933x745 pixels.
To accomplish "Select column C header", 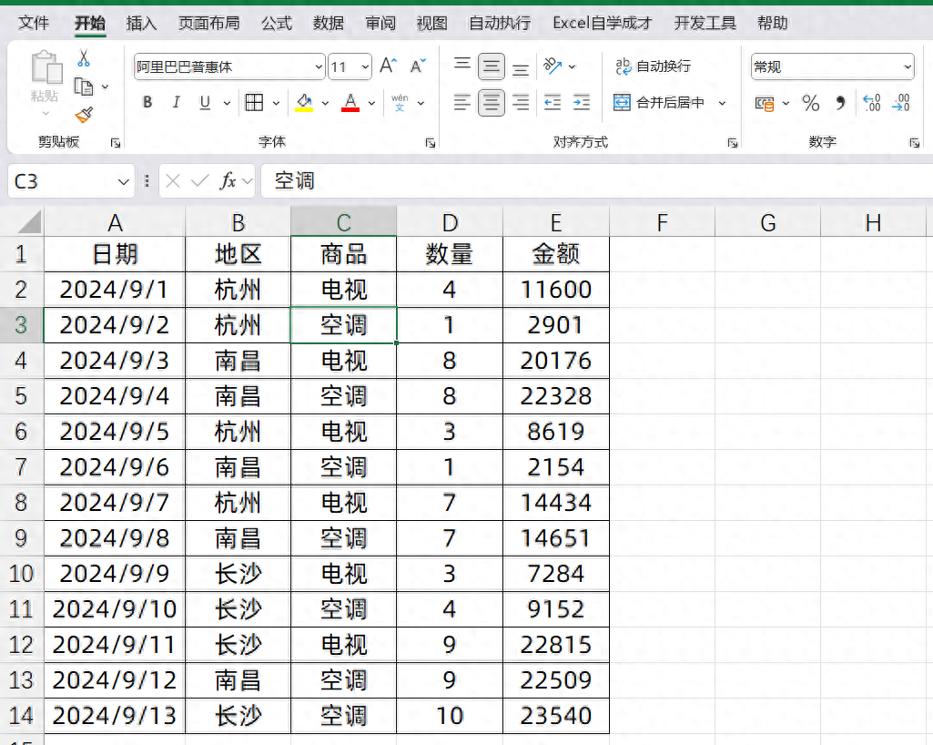I will 344,222.
